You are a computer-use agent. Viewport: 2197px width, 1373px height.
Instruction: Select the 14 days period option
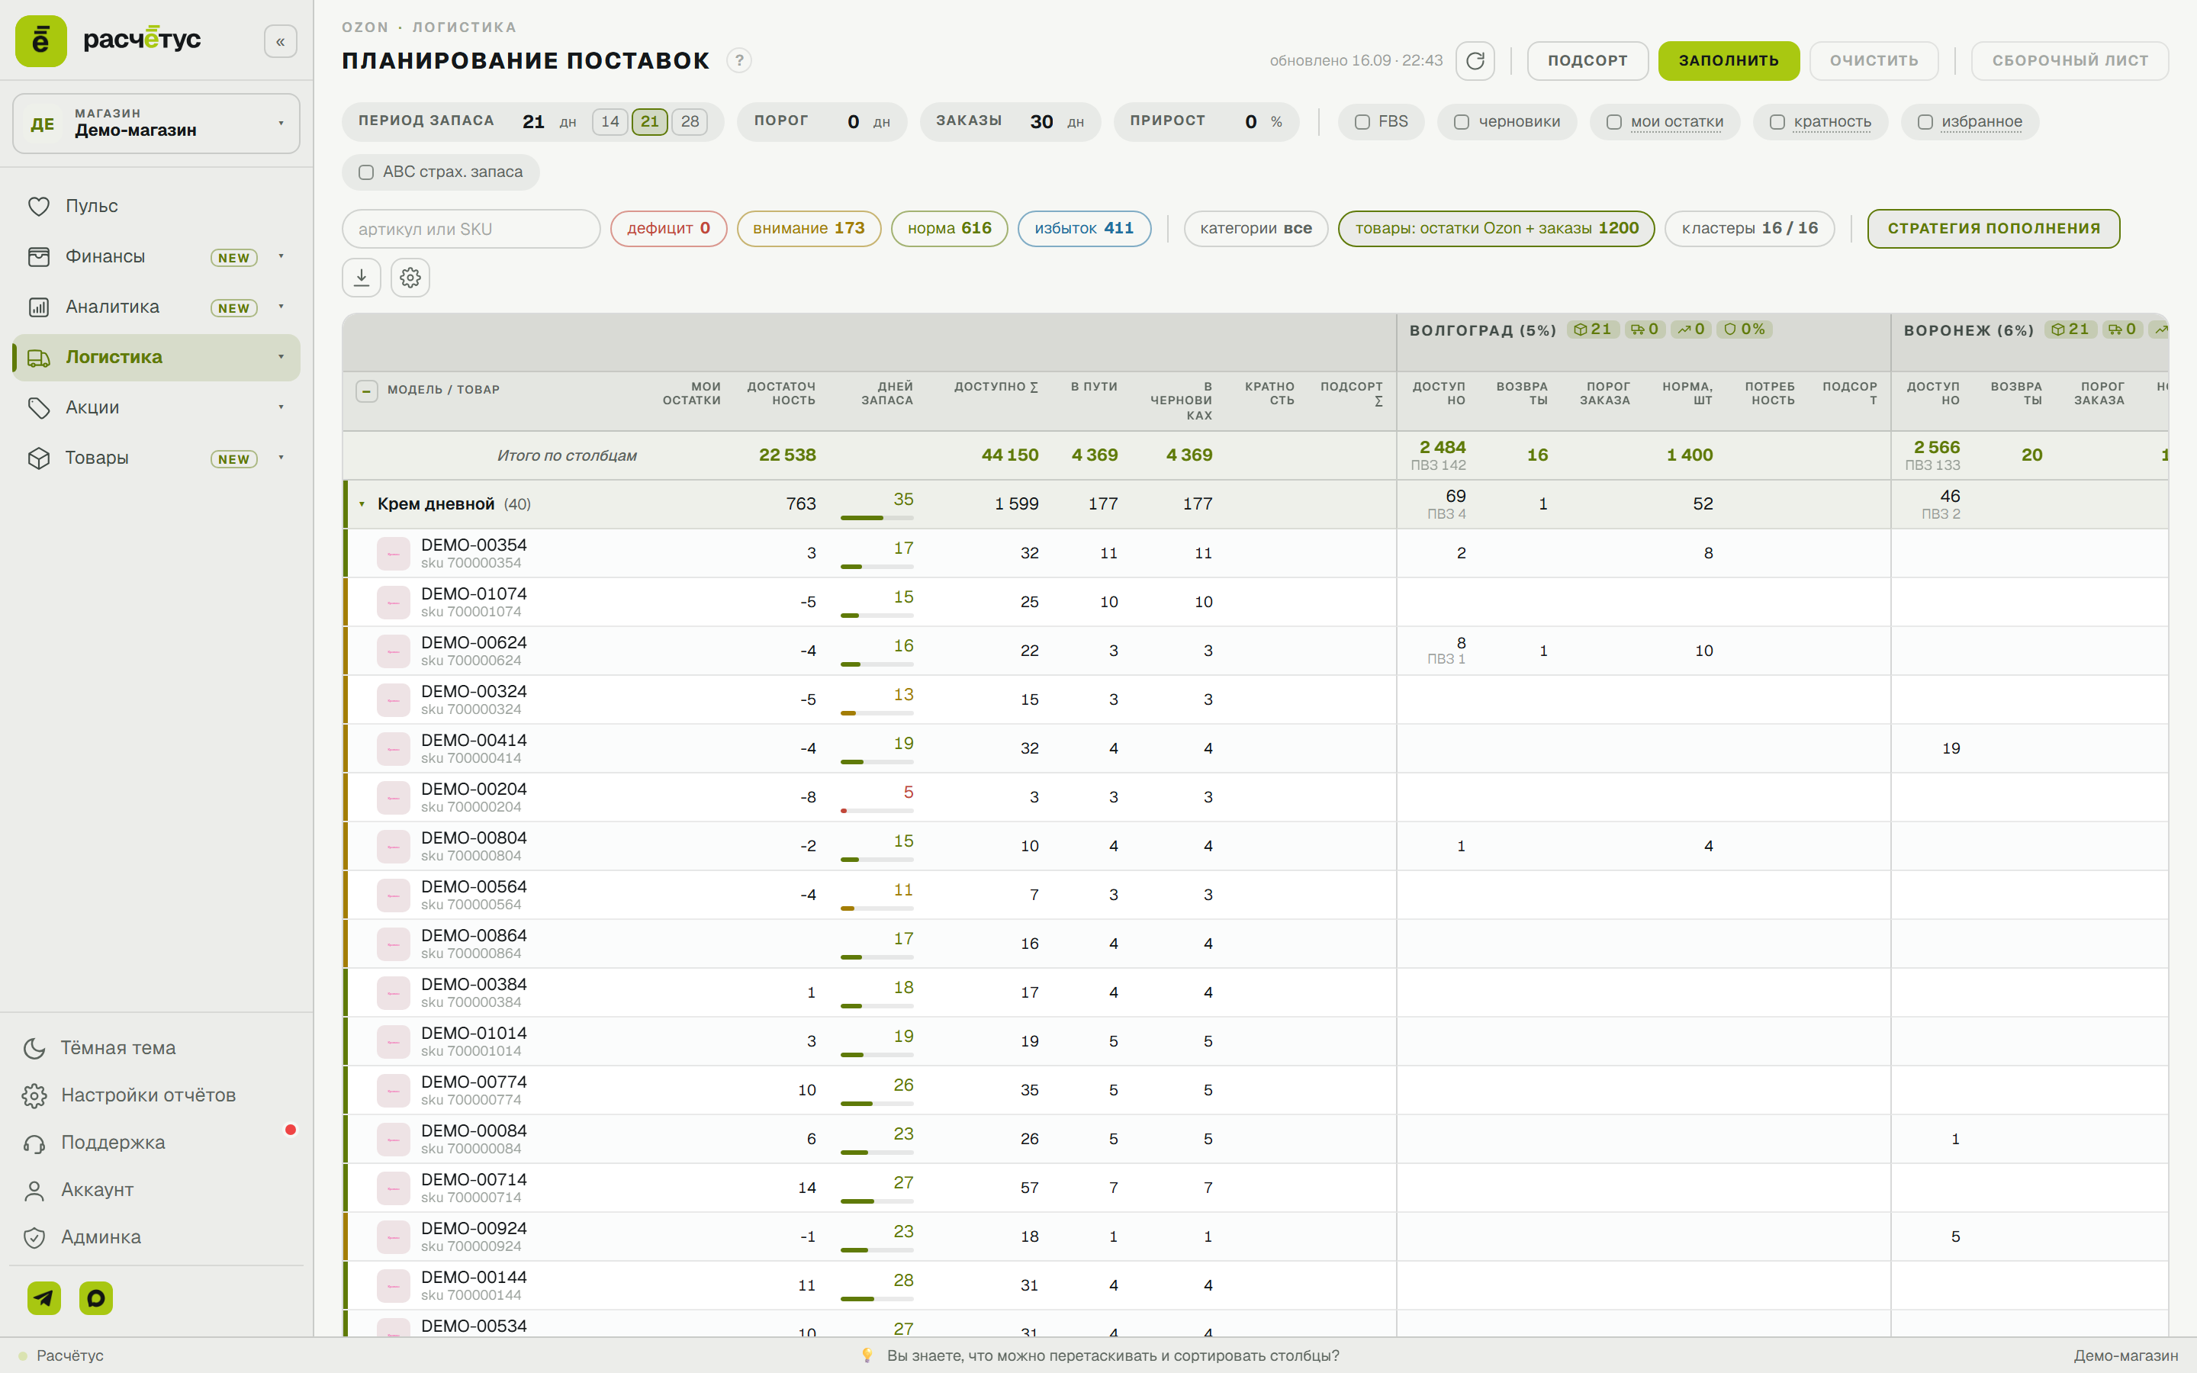point(610,122)
